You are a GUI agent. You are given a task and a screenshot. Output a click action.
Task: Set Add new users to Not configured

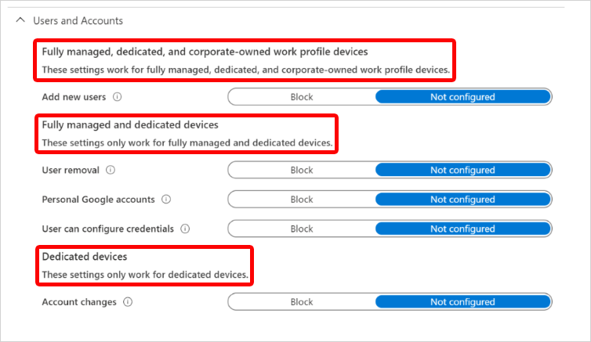[462, 97]
